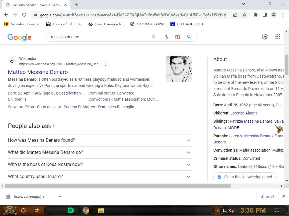Open Cortana circle on taskbar

pos(23,210)
